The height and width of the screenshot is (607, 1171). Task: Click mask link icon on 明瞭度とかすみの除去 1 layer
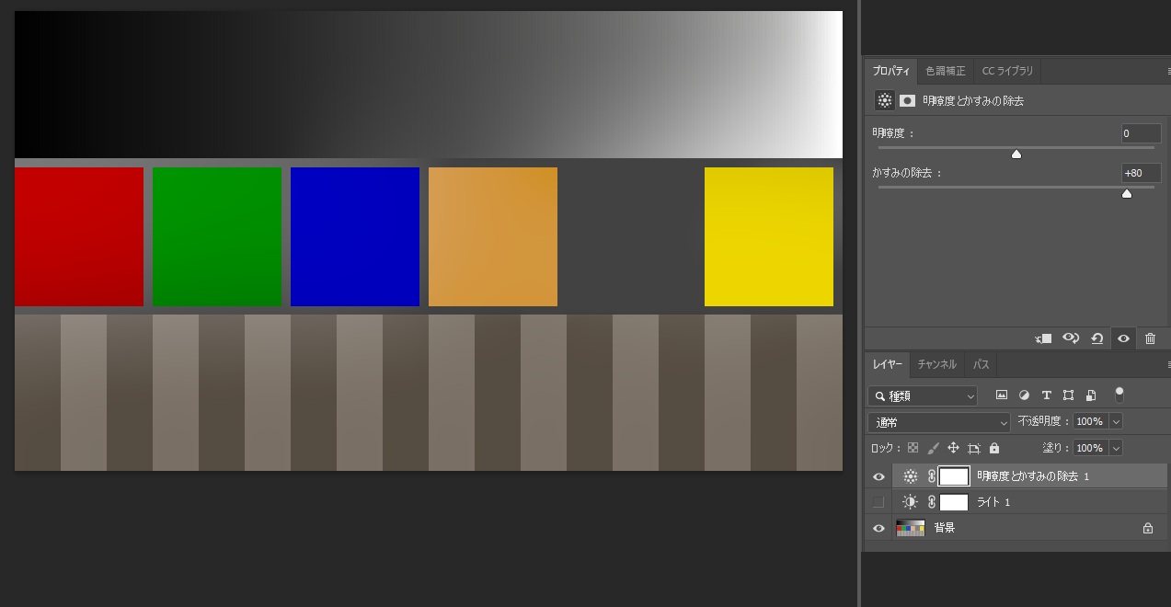(931, 476)
